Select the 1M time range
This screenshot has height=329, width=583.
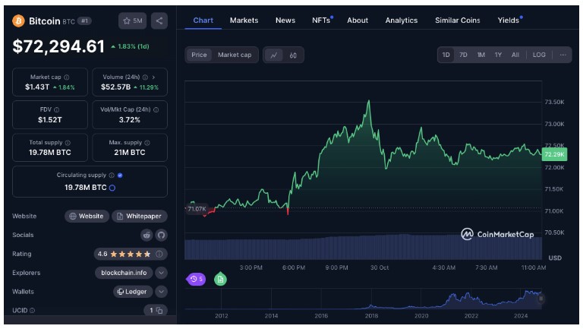[481, 55]
